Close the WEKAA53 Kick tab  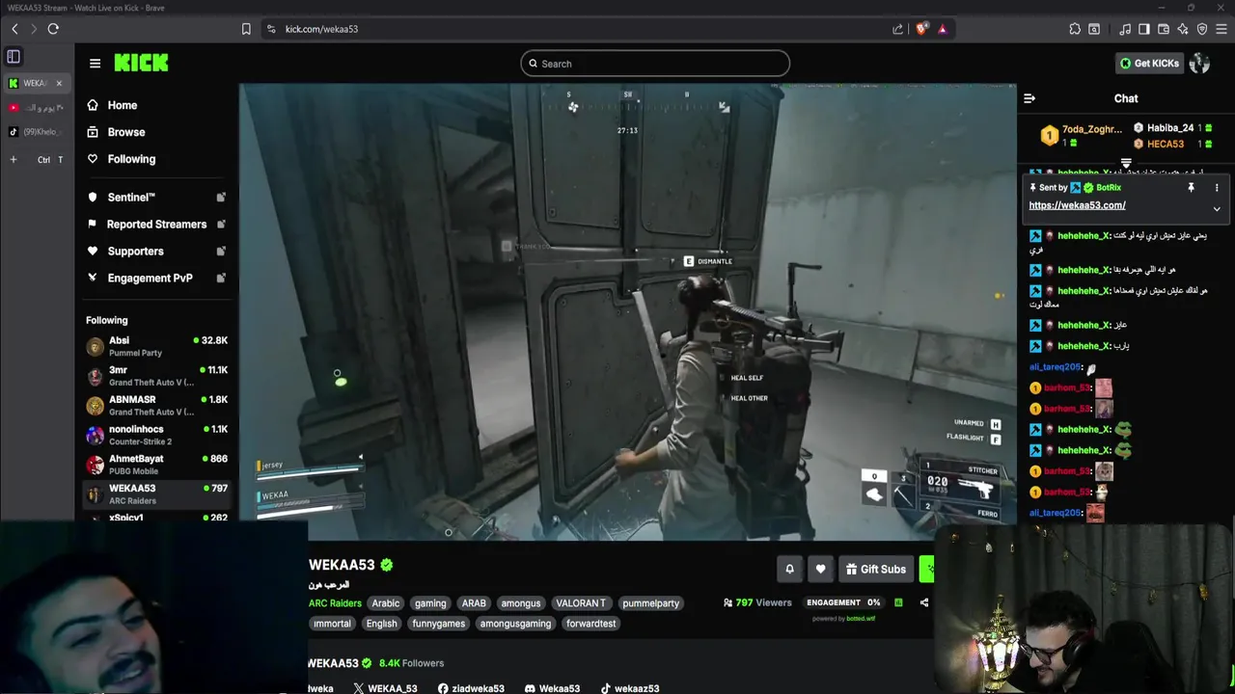[59, 83]
